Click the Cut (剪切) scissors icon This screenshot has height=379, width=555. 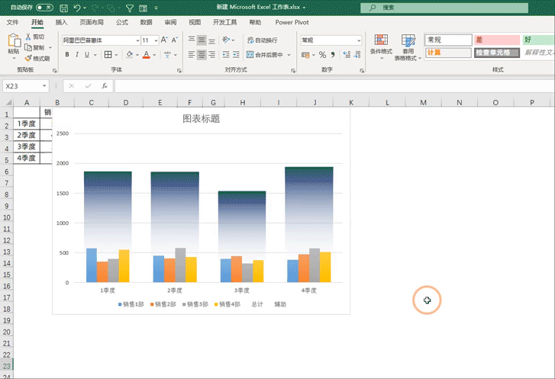(34, 37)
